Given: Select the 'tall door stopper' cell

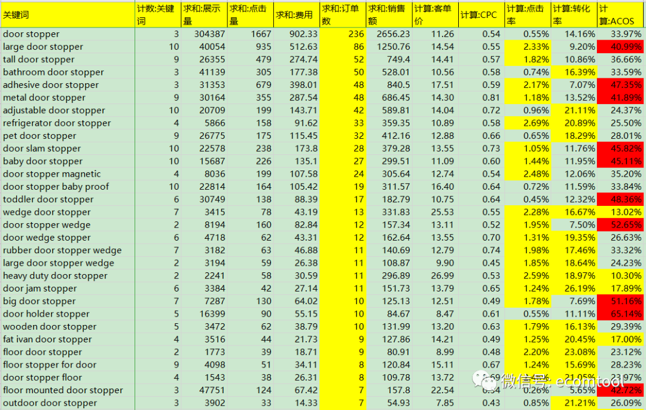Looking at the screenshot, I should click(x=68, y=59).
